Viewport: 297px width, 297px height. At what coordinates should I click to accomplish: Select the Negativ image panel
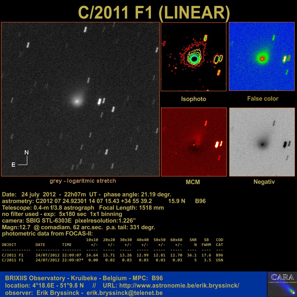pos(262,142)
